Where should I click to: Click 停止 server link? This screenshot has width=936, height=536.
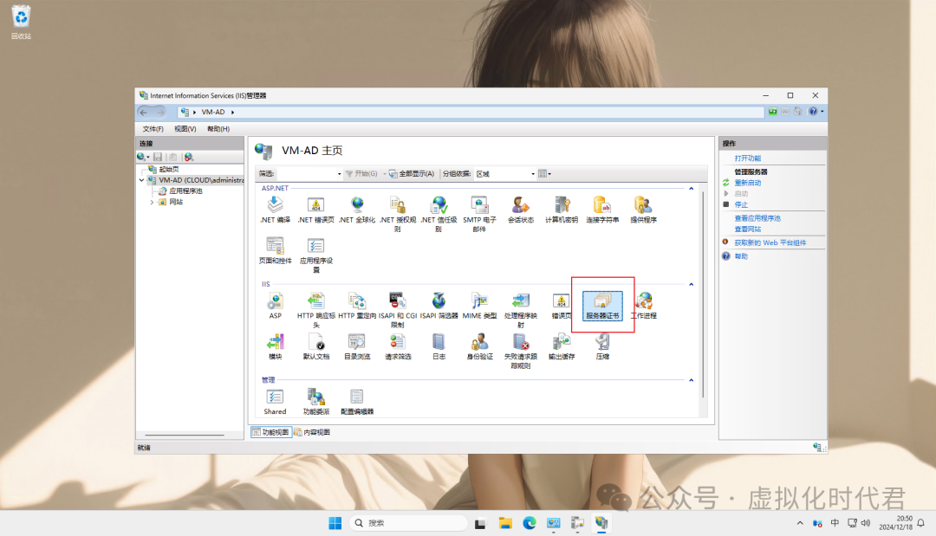[741, 204]
